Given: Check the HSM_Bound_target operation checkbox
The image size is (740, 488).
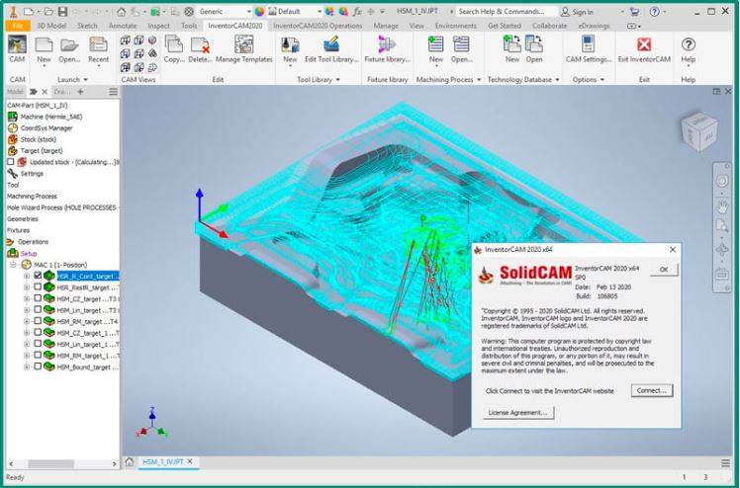Looking at the screenshot, I should [38, 366].
